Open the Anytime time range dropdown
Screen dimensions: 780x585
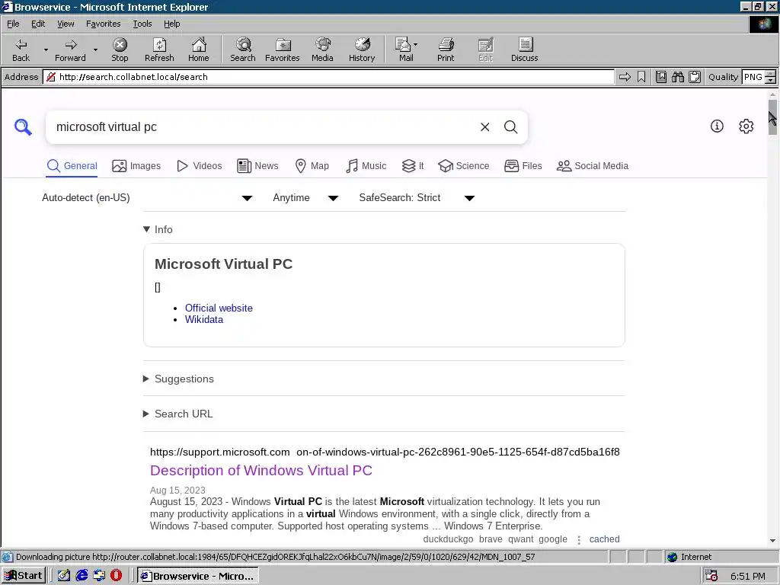305,197
